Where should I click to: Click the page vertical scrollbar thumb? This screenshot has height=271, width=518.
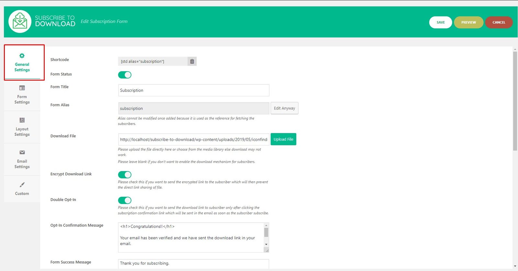(x=515, y=100)
